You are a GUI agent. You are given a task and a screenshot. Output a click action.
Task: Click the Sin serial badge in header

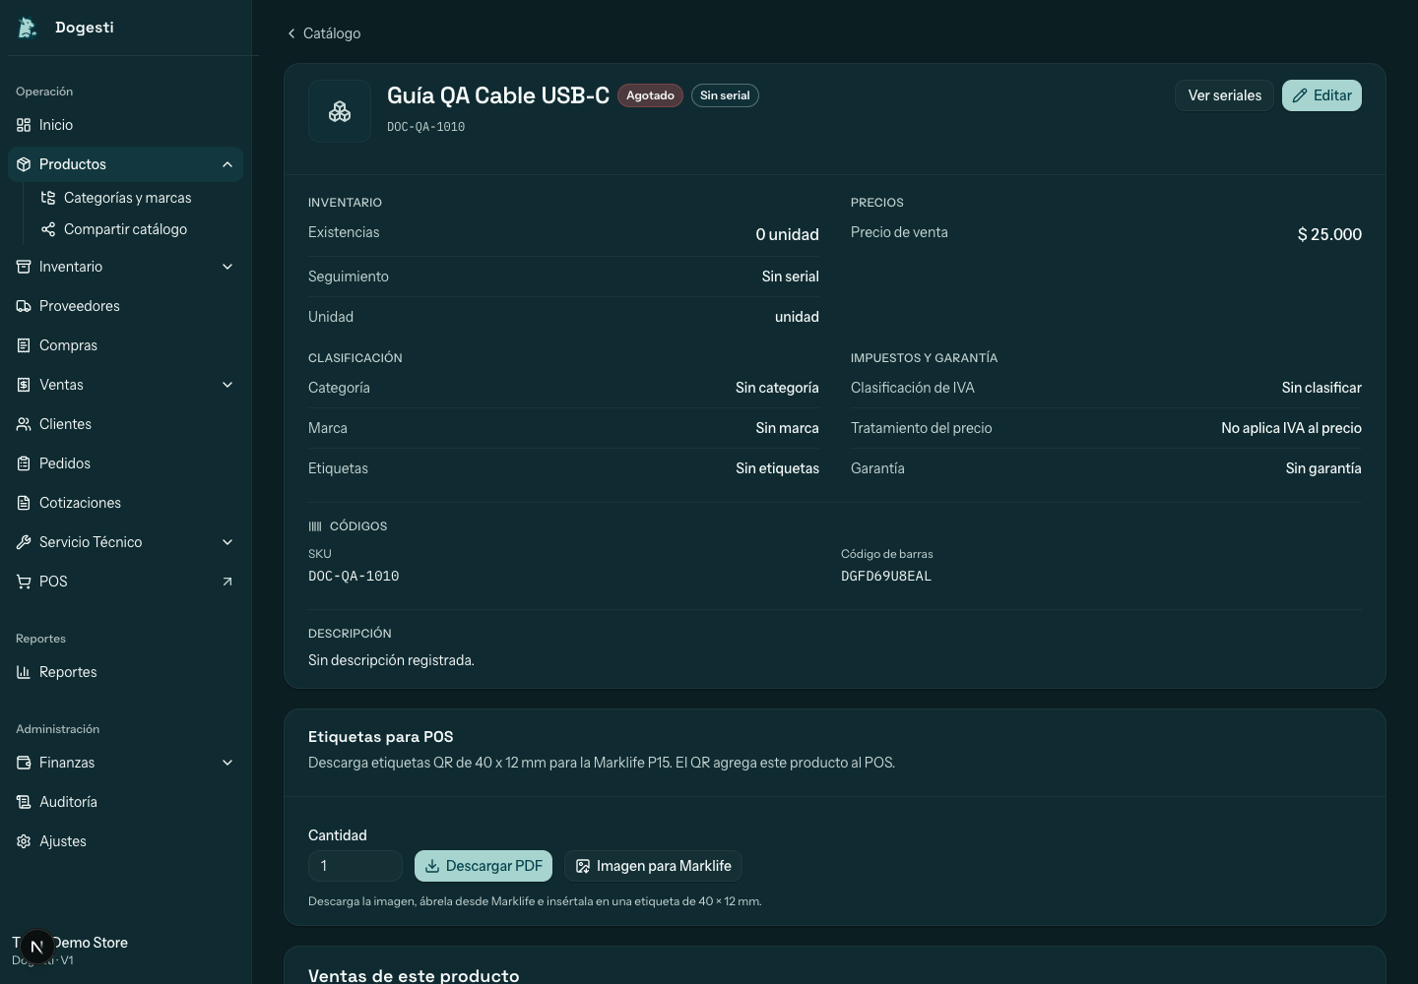[x=725, y=95]
